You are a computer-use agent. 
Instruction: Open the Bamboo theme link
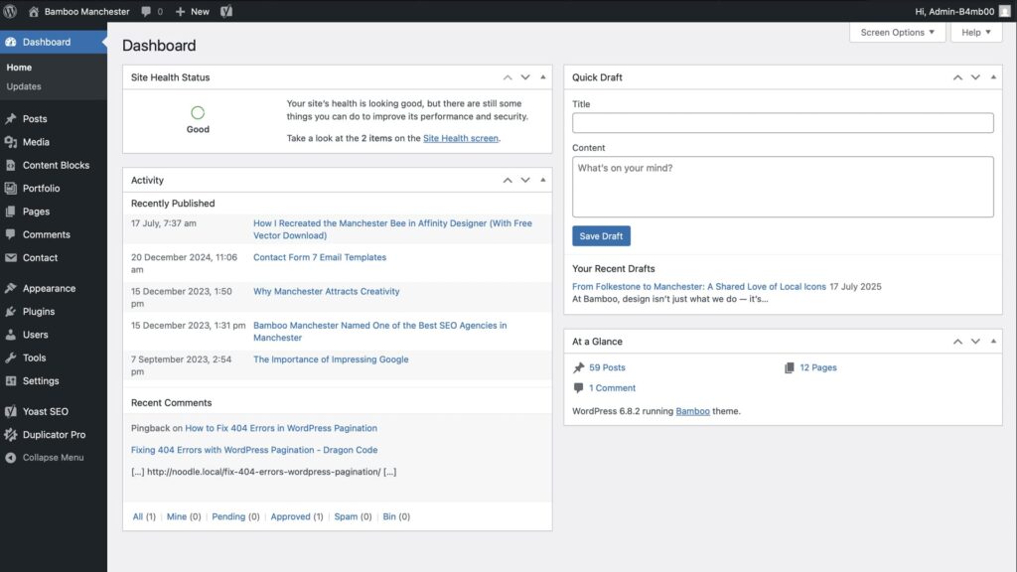tap(692, 411)
